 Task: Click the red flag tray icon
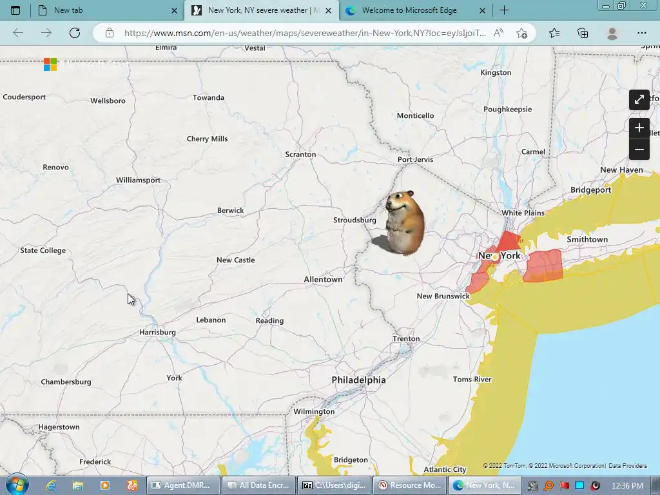pyautogui.click(x=564, y=486)
